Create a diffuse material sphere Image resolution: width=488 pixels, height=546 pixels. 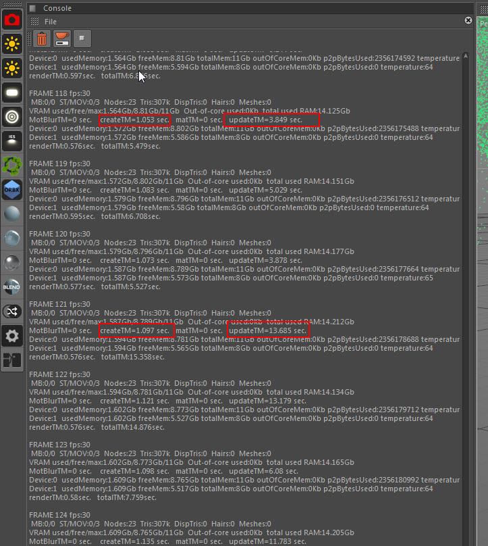point(12,214)
